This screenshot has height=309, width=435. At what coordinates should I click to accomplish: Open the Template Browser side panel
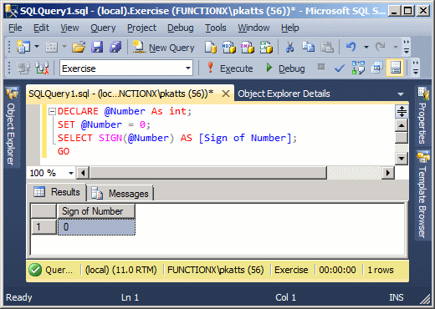point(422,195)
